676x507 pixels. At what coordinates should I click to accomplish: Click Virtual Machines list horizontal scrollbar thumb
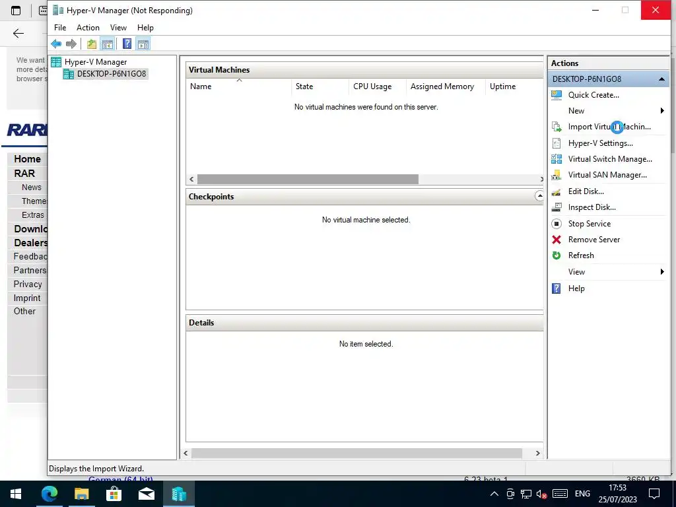(308, 180)
